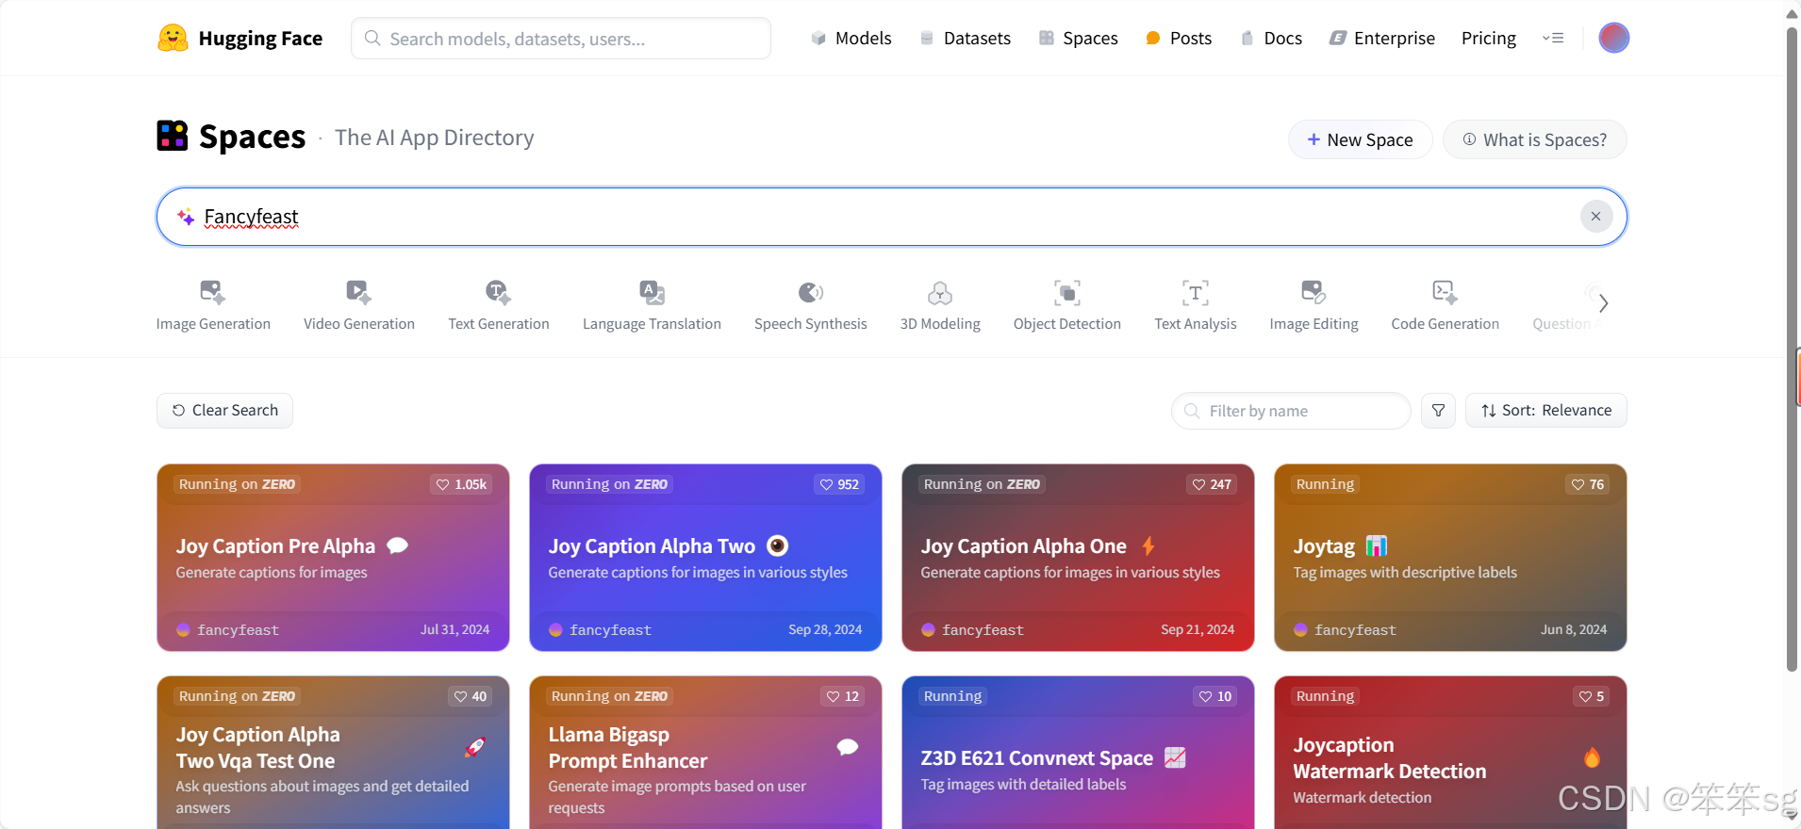Open the Joycaption Watermark Detection card
The width and height of the screenshot is (1801, 829).
[x=1450, y=752]
